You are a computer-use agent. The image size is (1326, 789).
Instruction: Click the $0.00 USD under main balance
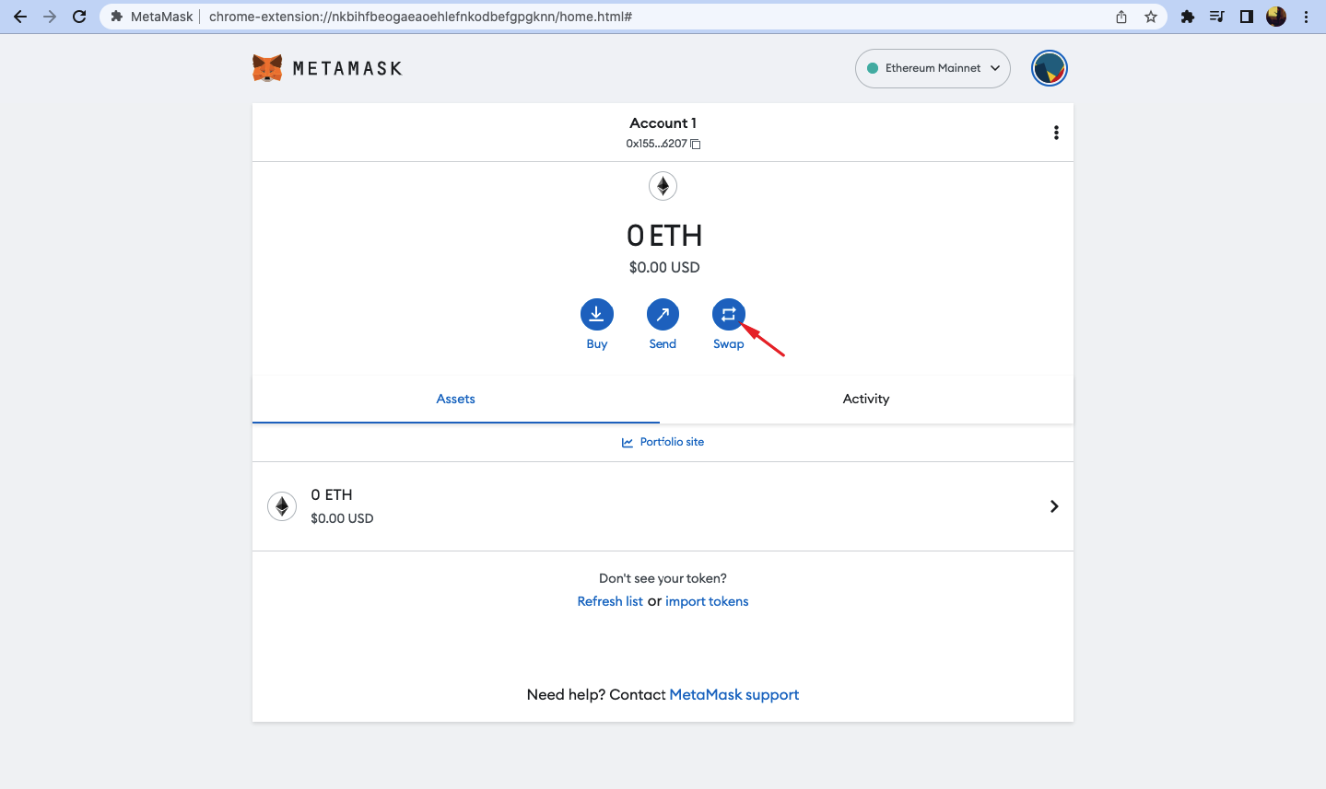[664, 267]
